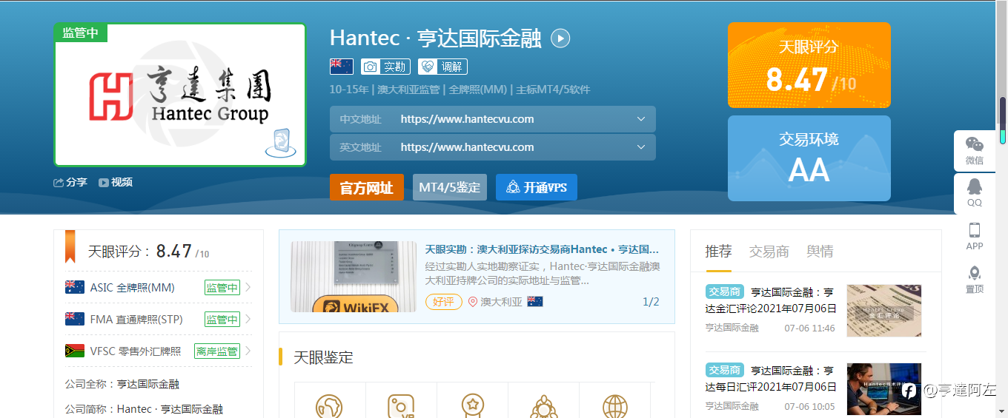Click the 天眼鉴定 section heading

click(323, 357)
